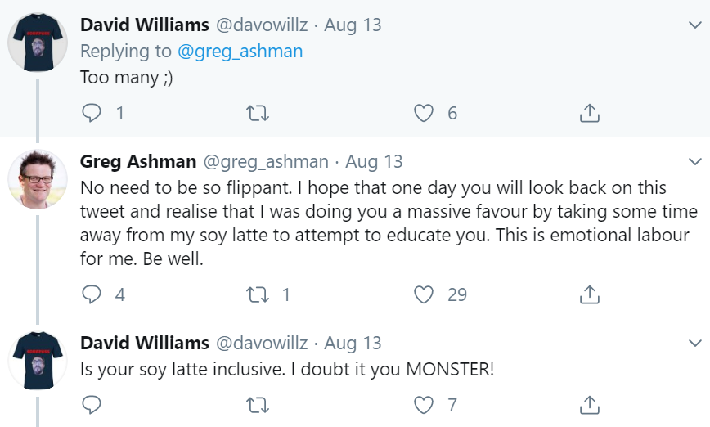The width and height of the screenshot is (710, 427).
Task: Like the "you MONSTER!" tweet
Action: (423, 404)
